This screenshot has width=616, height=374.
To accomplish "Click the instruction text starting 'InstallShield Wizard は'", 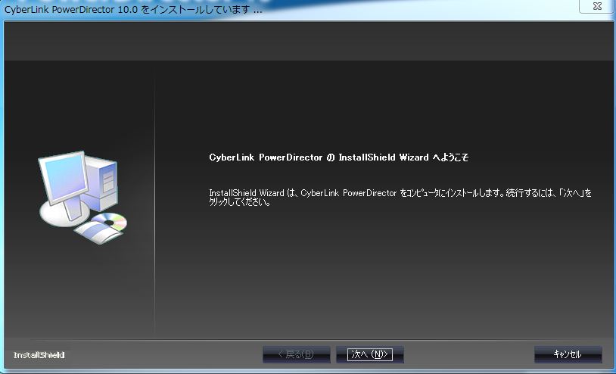I will 400,198.
